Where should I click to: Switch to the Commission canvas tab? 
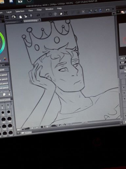[x=12, y=22]
